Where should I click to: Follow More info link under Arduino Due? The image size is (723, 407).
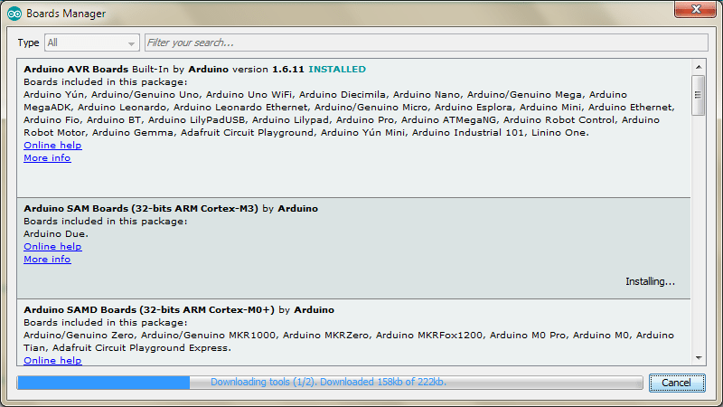pyautogui.click(x=47, y=260)
